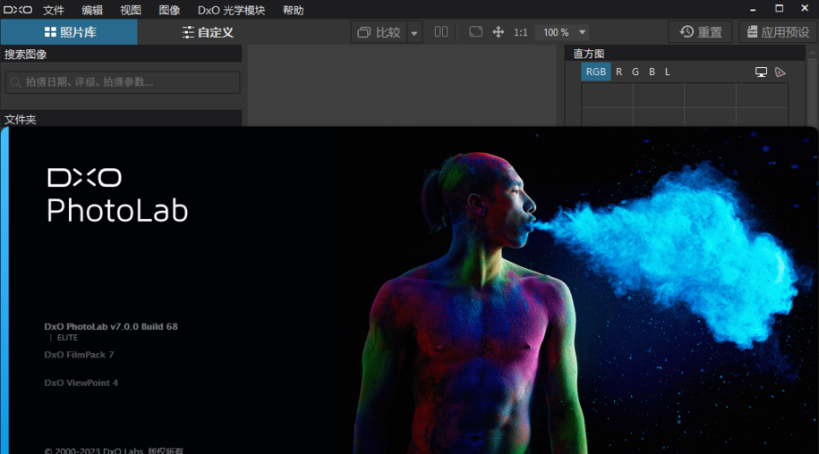Click the fit-to-screen icon

pos(475,32)
